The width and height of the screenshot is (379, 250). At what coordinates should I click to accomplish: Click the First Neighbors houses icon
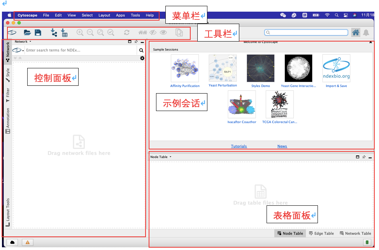(x=142, y=33)
